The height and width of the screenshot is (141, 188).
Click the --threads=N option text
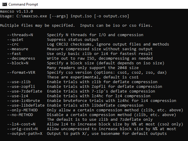point(20,35)
